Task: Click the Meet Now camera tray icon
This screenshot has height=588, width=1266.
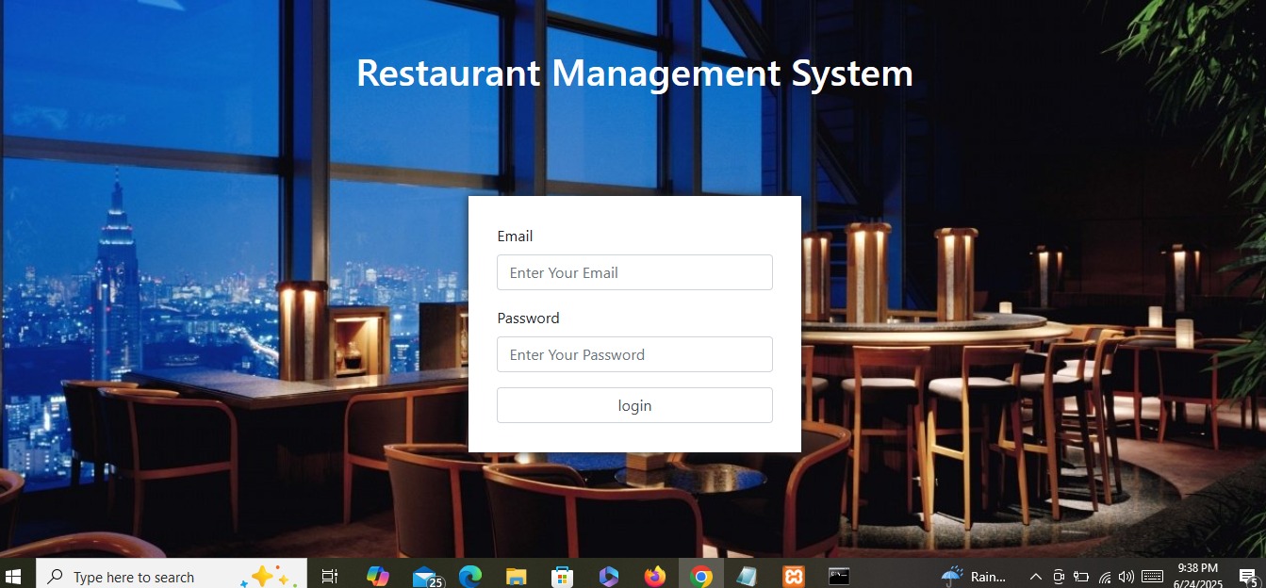Action: point(1059,577)
